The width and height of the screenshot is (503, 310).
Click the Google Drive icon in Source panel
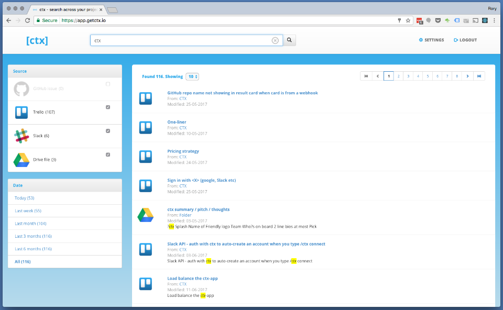pos(21,160)
